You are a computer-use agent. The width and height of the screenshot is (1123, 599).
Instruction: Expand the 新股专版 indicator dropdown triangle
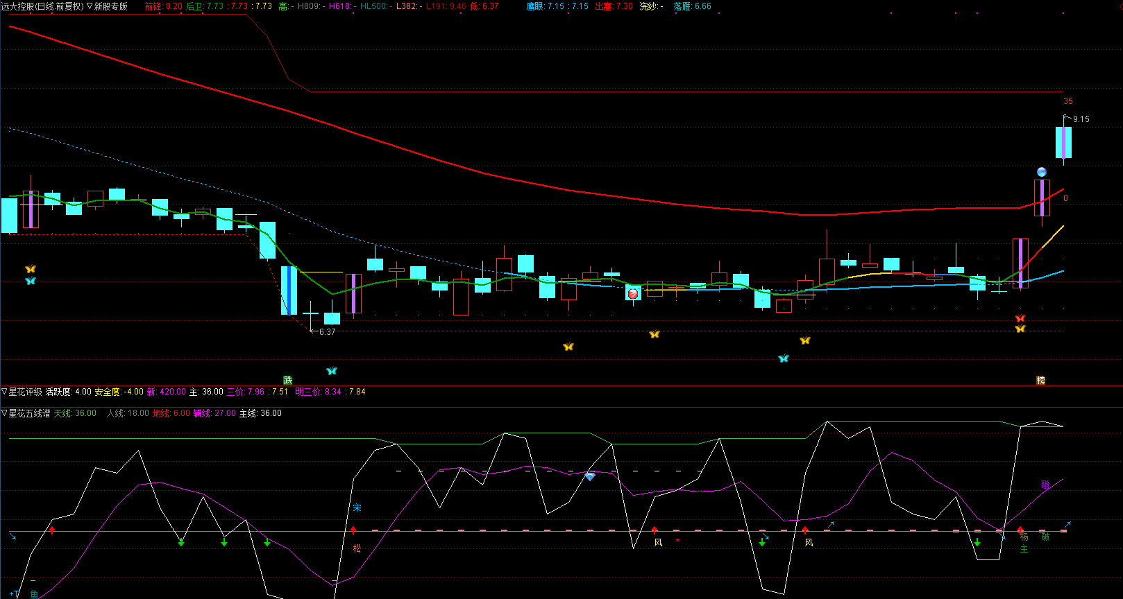click(x=90, y=6)
